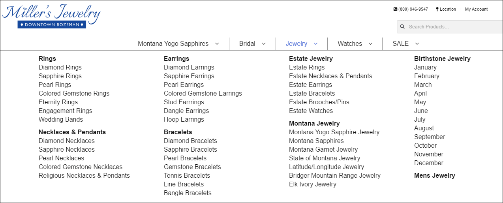Collapse the Jewelry menu chevron
503x203 pixels.
coord(315,44)
